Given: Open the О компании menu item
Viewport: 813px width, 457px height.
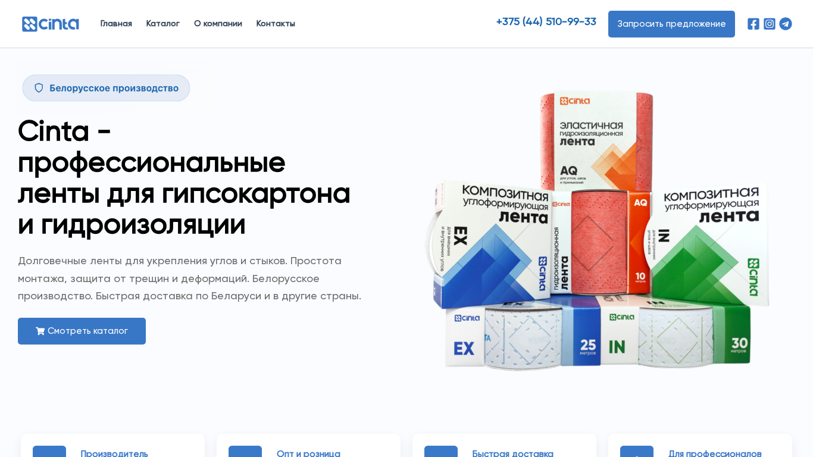Looking at the screenshot, I should click(x=218, y=24).
